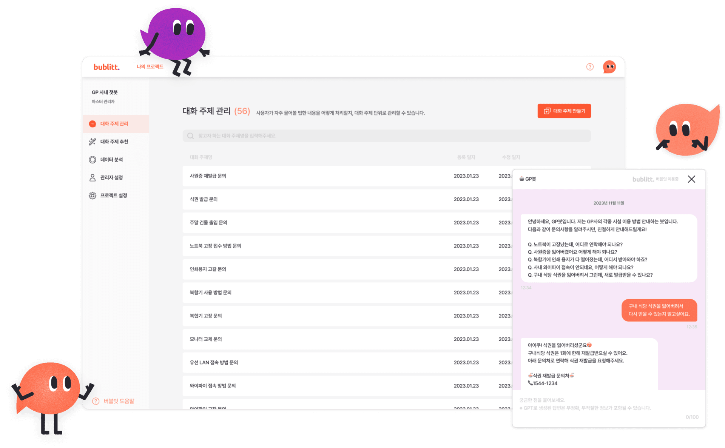Open the 사원증 재발급 문의 row
Image resolution: width=725 pixels, height=448 pixels.
pos(347,176)
